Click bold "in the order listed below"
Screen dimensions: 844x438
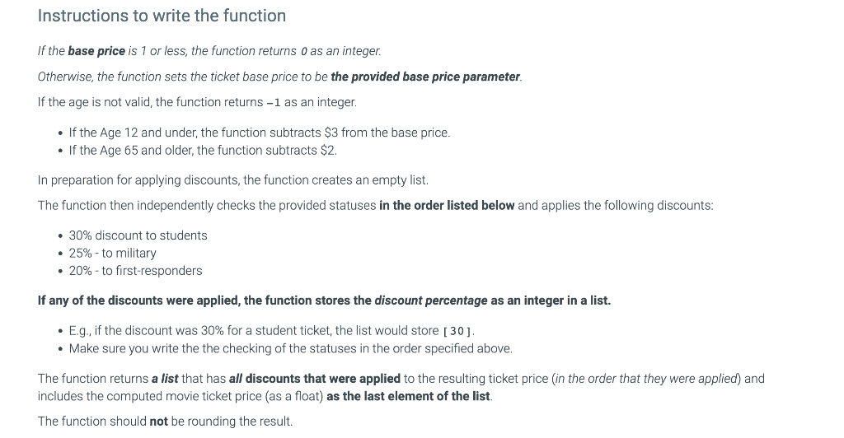pyautogui.click(x=447, y=205)
